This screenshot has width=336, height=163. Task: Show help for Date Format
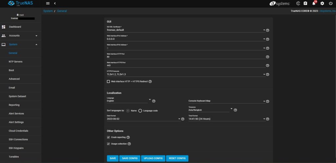[182, 119]
